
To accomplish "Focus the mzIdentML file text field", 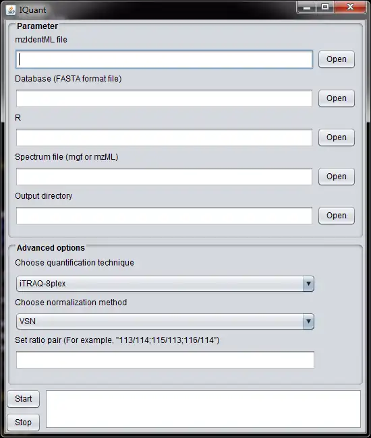I will click(x=164, y=59).
